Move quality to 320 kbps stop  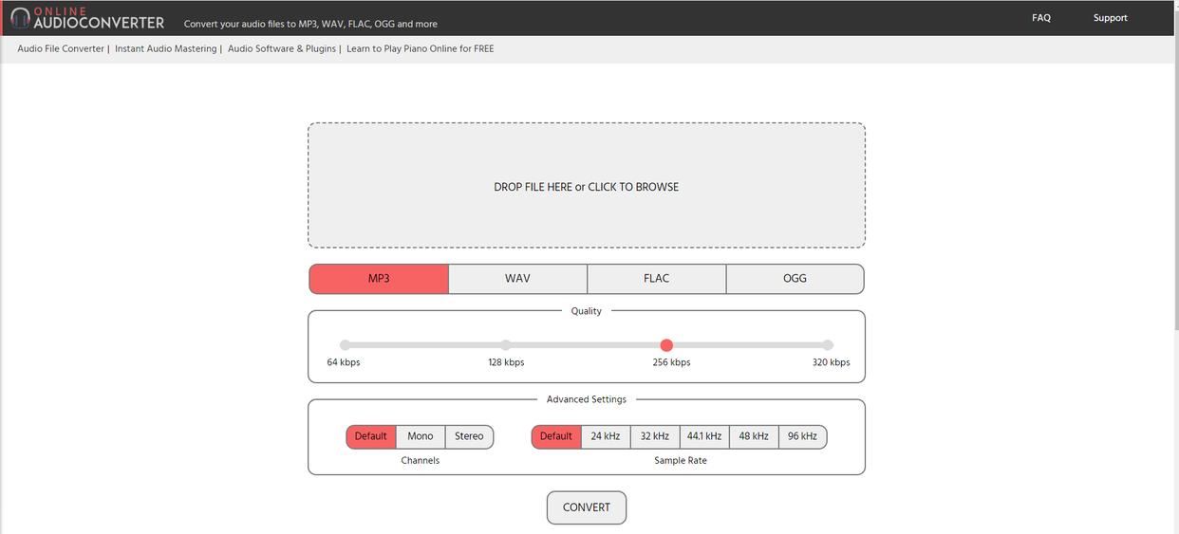coord(828,345)
